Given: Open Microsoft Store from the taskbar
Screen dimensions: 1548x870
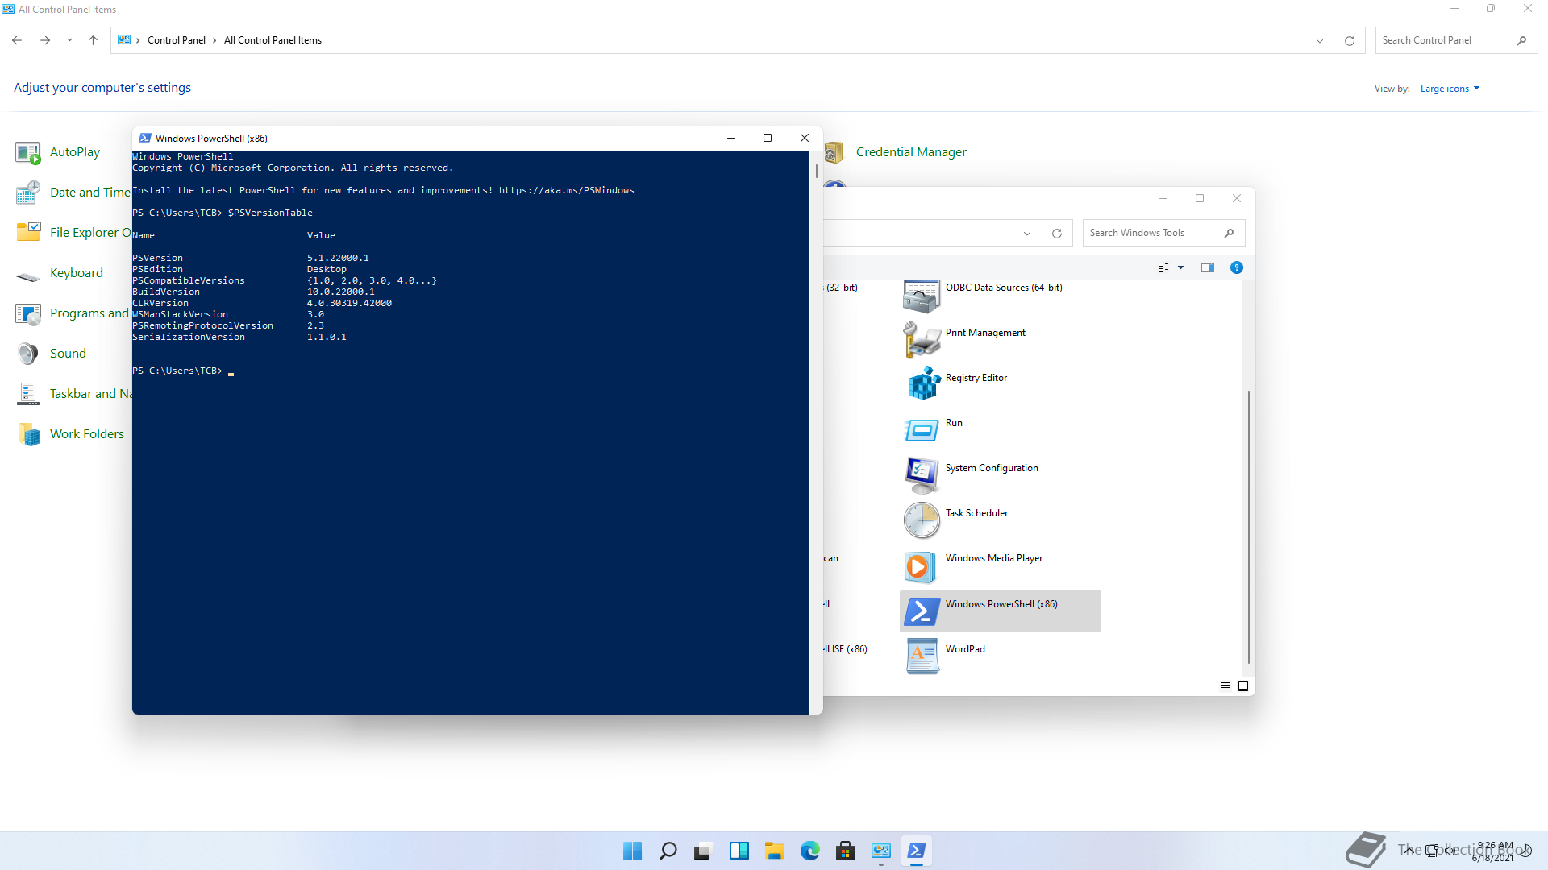Looking at the screenshot, I should pyautogui.click(x=846, y=851).
